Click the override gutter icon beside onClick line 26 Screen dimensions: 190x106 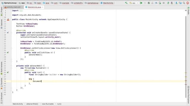tap(8, 52)
